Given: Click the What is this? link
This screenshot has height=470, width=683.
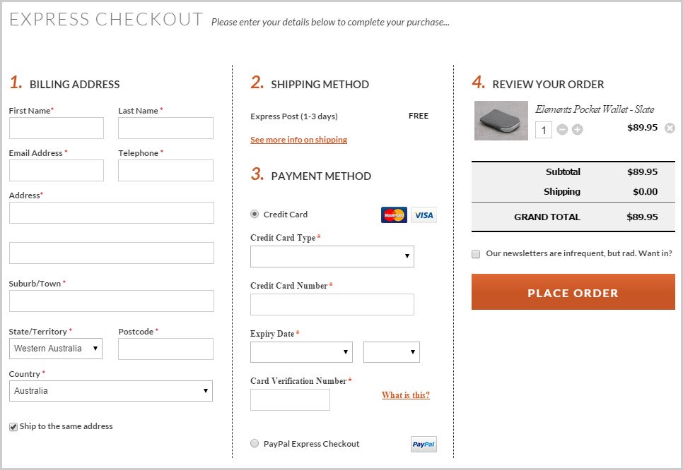Looking at the screenshot, I should (405, 395).
